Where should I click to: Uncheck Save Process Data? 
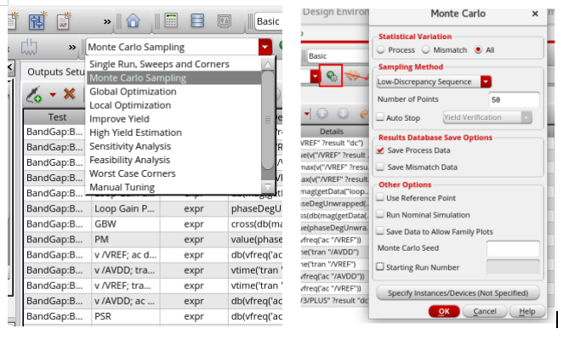click(x=380, y=150)
